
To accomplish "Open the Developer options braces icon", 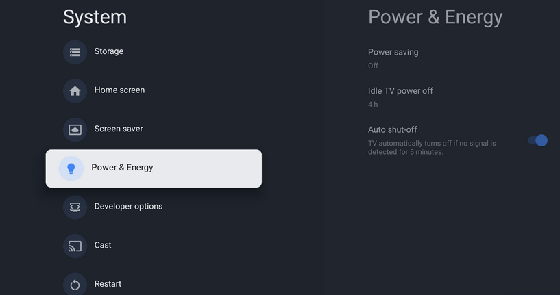I will [x=75, y=207].
